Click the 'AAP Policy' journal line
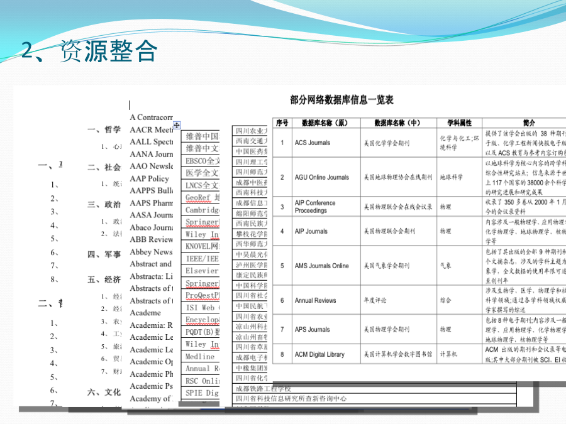 [x=149, y=178]
